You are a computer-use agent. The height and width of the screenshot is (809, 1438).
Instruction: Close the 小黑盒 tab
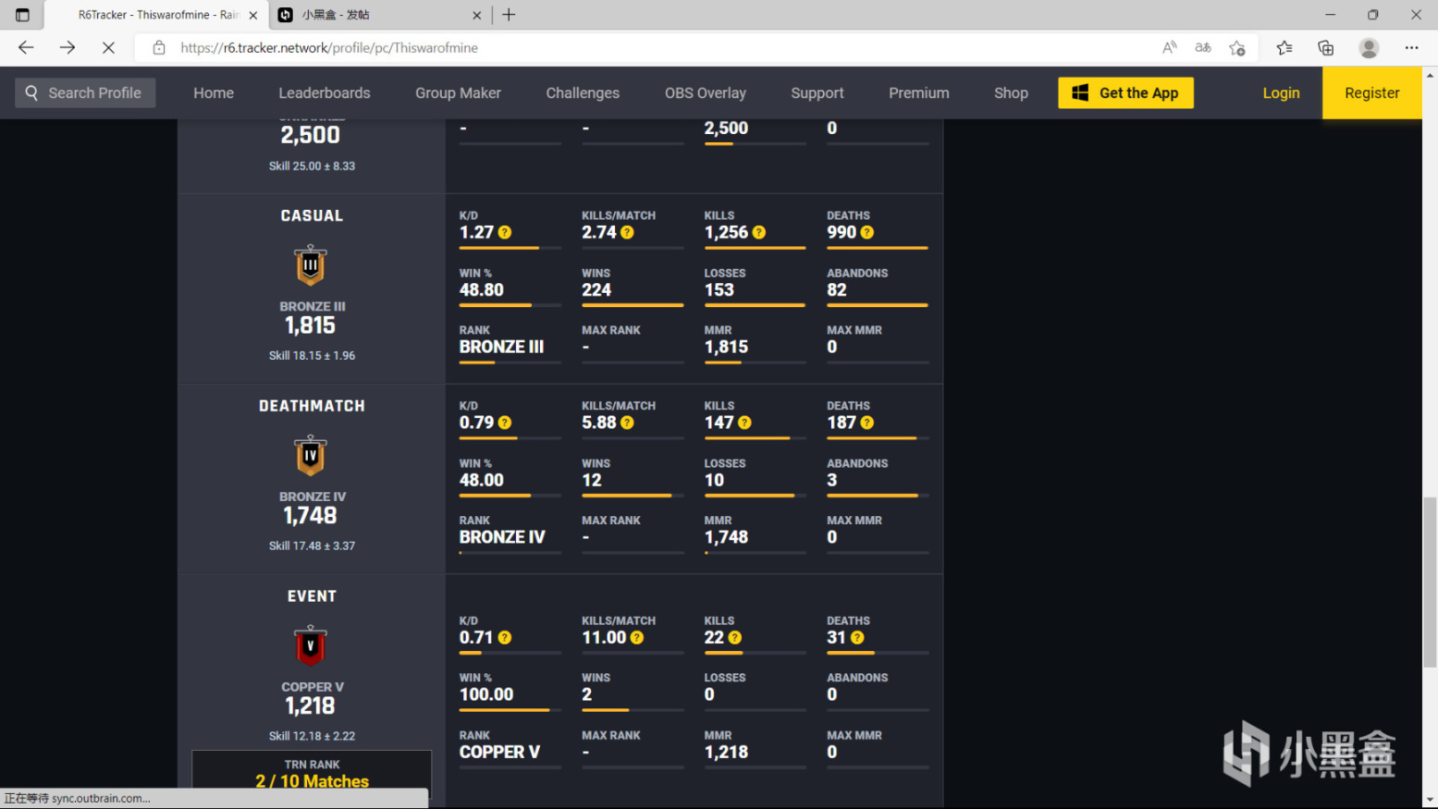pyautogui.click(x=477, y=15)
